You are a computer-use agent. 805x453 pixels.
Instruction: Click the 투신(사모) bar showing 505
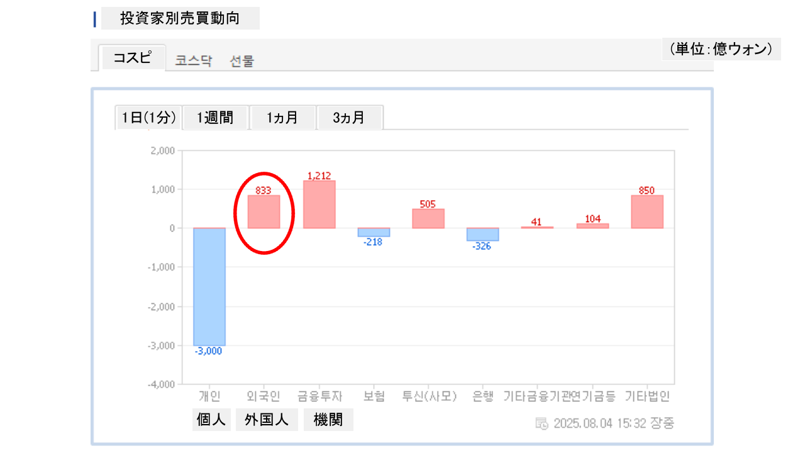[x=428, y=218]
